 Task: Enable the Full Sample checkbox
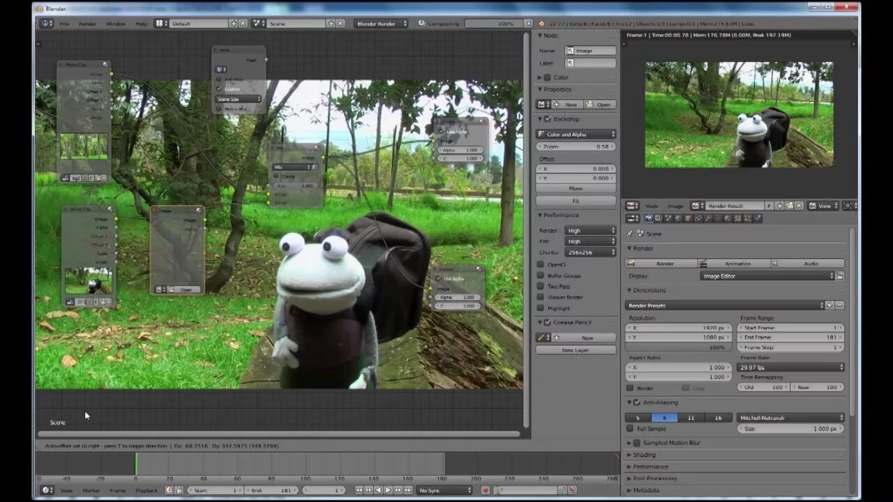[x=631, y=429]
